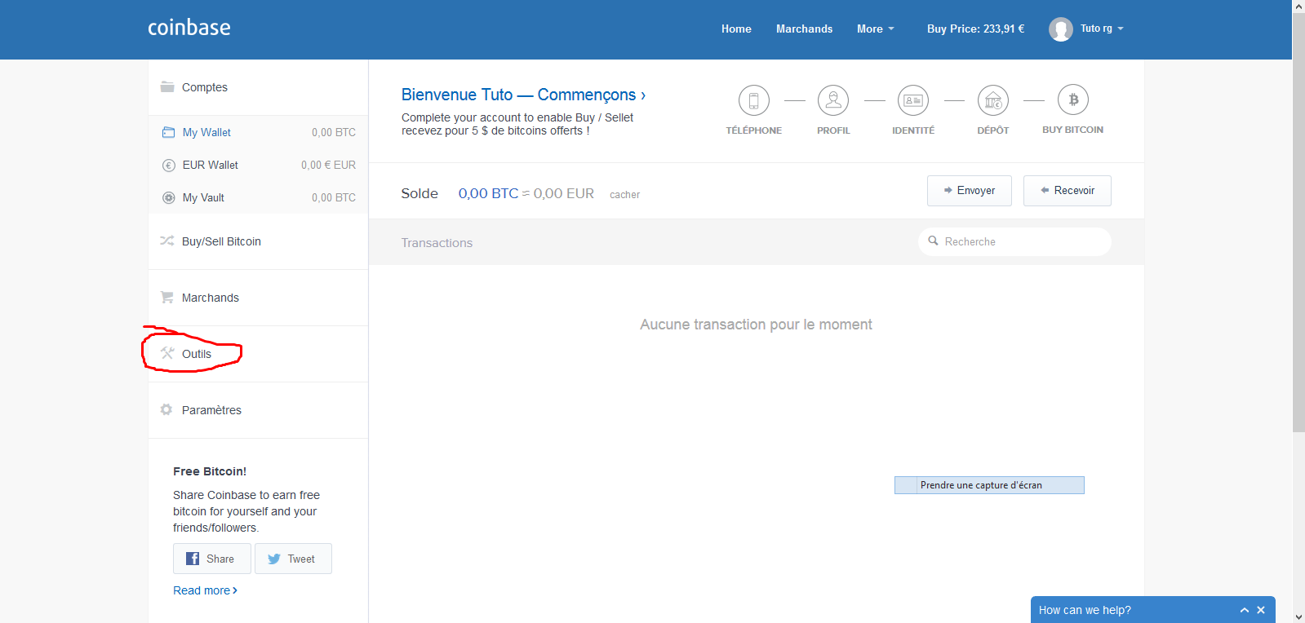Click the How can we help bar
Viewport: 1305px width, 623px height.
tap(1152, 610)
